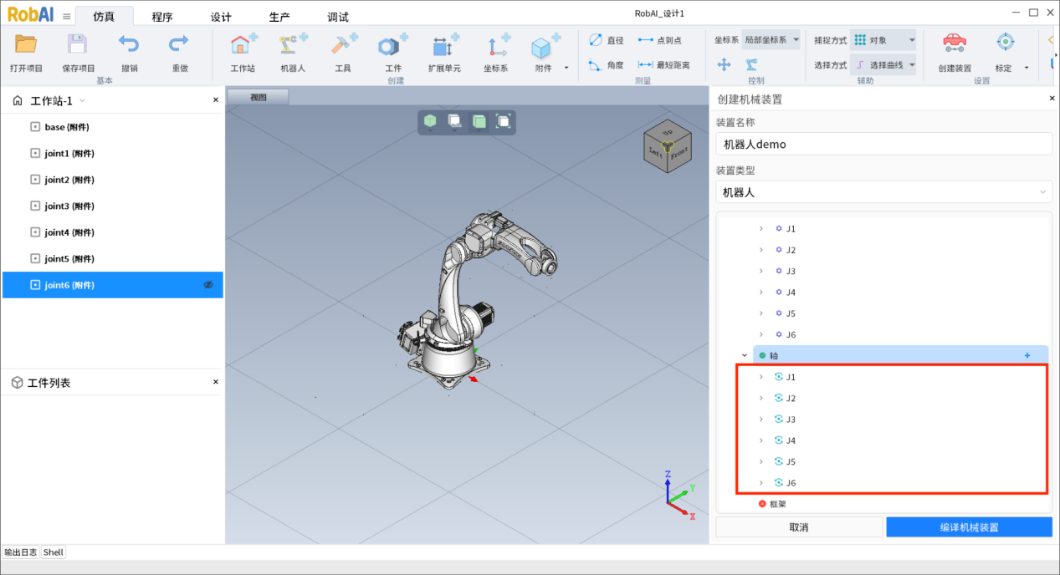Measure 最短距离 shortest distance
The width and height of the screenshot is (1060, 575).
pos(664,64)
